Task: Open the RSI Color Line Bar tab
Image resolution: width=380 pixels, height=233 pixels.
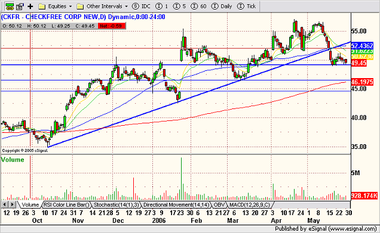Action: pyautogui.click(x=66, y=205)
